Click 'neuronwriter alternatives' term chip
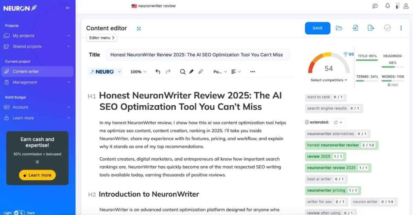This screenshot has height=215, width=413. (x=338, y=134)
